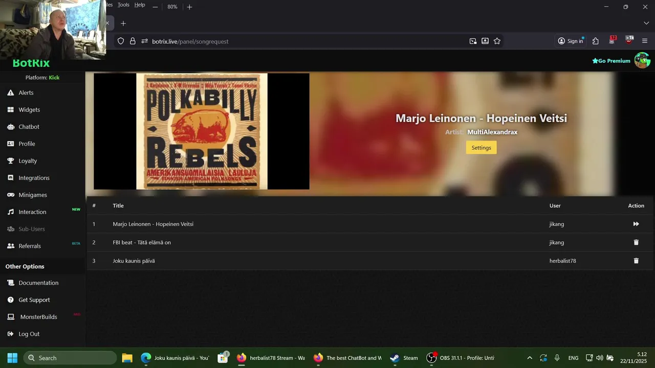Image resolution: width=655 pixels, height=368 pixels.
Task: Open the Help menu
Action: point(140,5)
